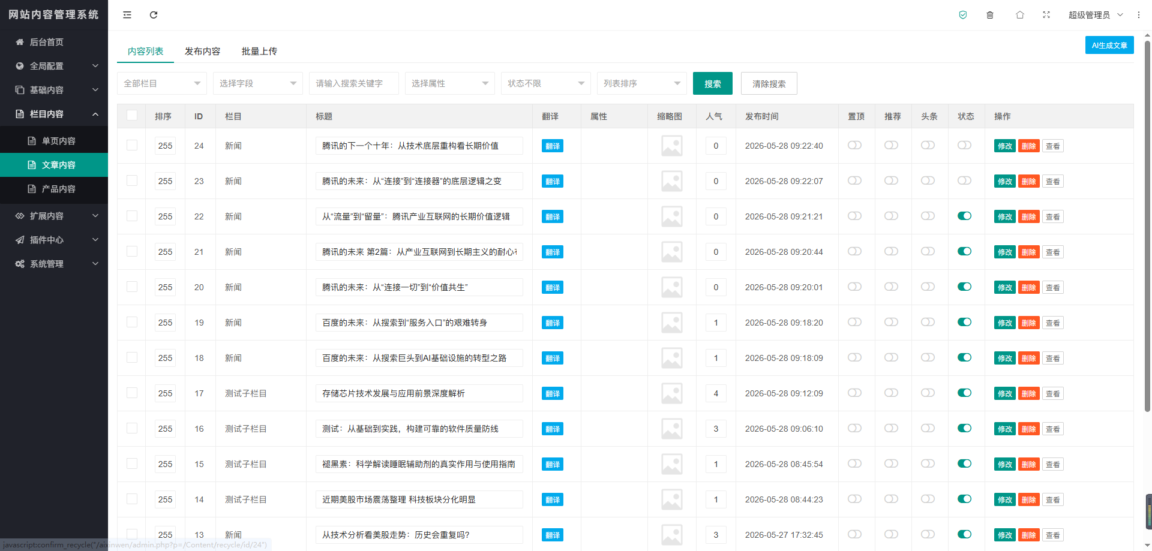Toggle 置顶 for article ID 23
The width and height of the screenshot is (1152, 551).
[854, 180]
